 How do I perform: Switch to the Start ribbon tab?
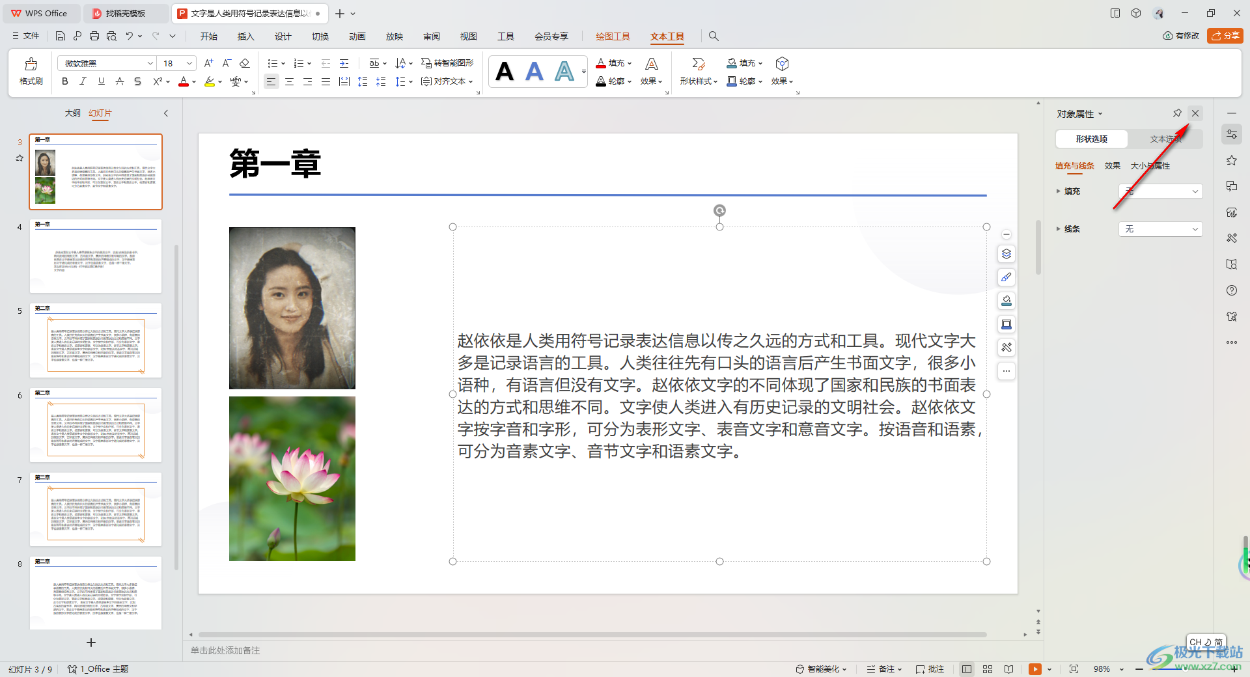click(x=209, y=36)
